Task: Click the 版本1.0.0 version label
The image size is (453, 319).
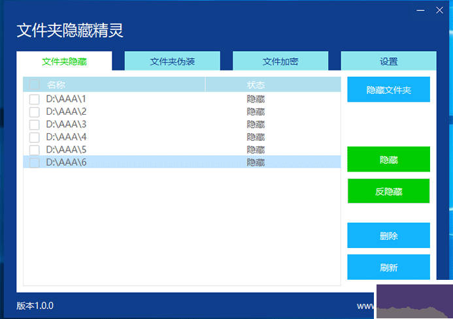Action: coord(35,306)
